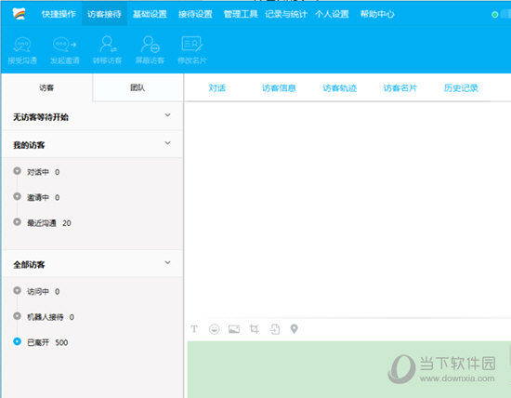Open the 管理工具 menu

click(x=241, y=14)
